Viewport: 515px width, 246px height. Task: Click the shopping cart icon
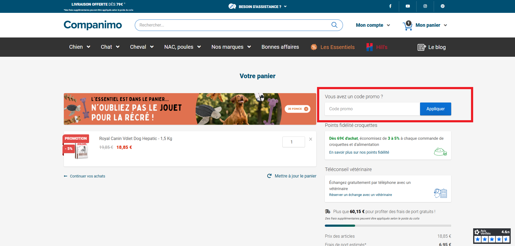pos(407,26)
